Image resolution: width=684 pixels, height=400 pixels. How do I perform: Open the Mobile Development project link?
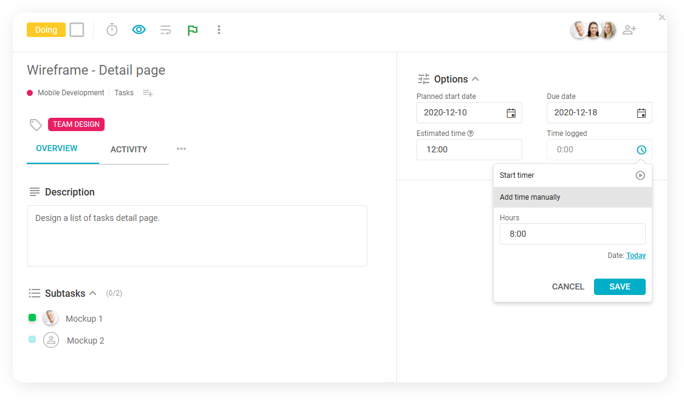71,93
